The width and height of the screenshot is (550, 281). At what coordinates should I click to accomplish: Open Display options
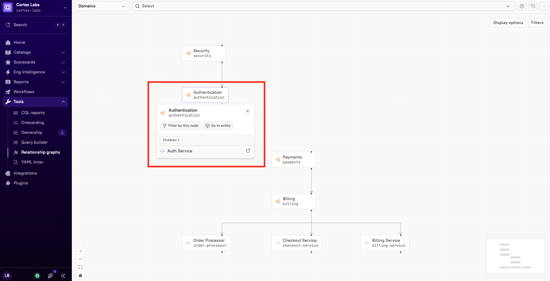508,23
